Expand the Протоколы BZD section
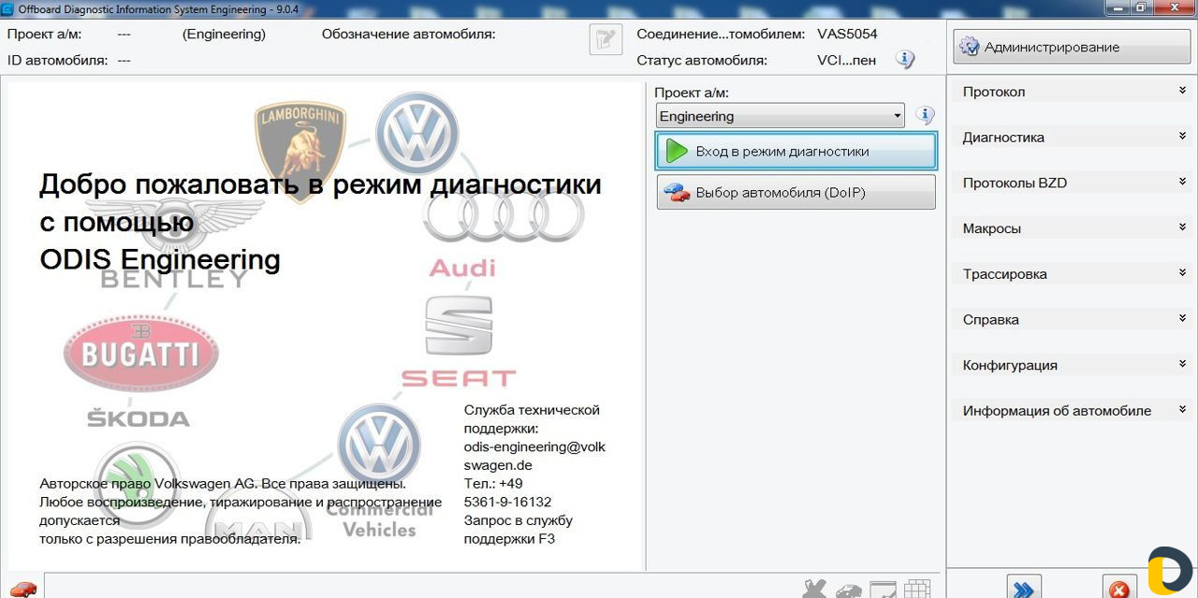Screen dimensions: 1198x598 1074,182
